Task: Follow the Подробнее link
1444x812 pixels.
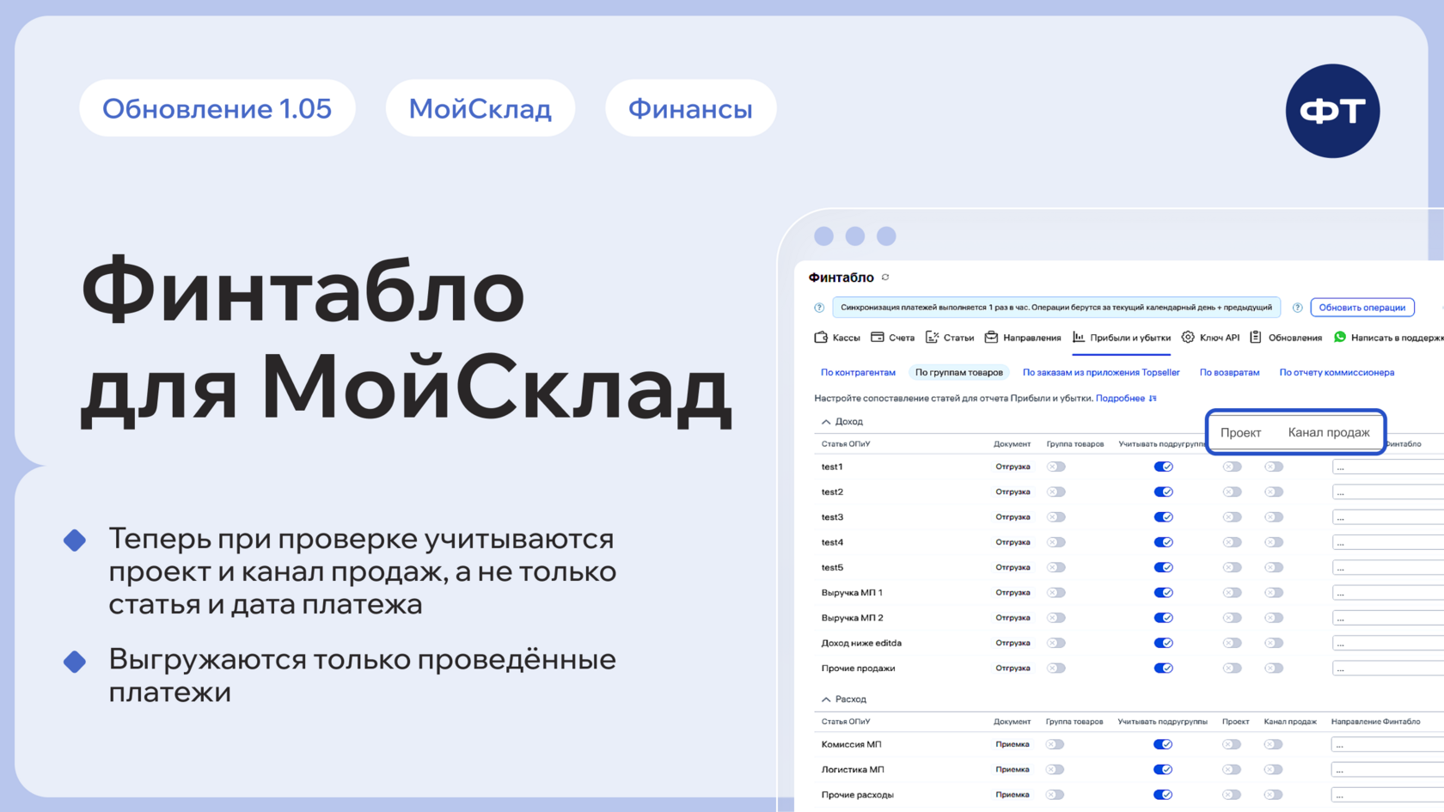Action: click(1120, 399)
